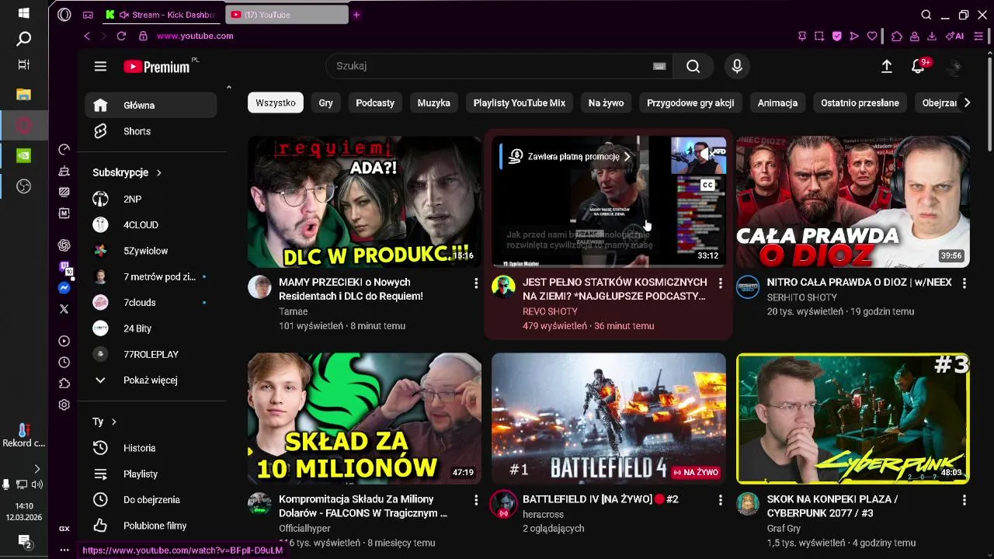
Task: Open ChatGPT in Opera sidebar
Action: (x=64, y=245)
